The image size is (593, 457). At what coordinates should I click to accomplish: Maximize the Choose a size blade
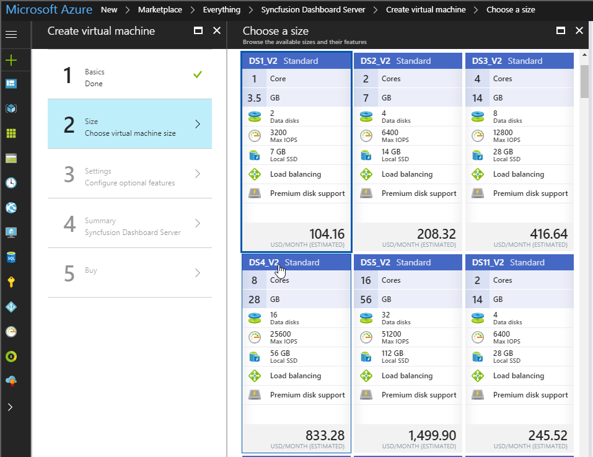point(561,30)
